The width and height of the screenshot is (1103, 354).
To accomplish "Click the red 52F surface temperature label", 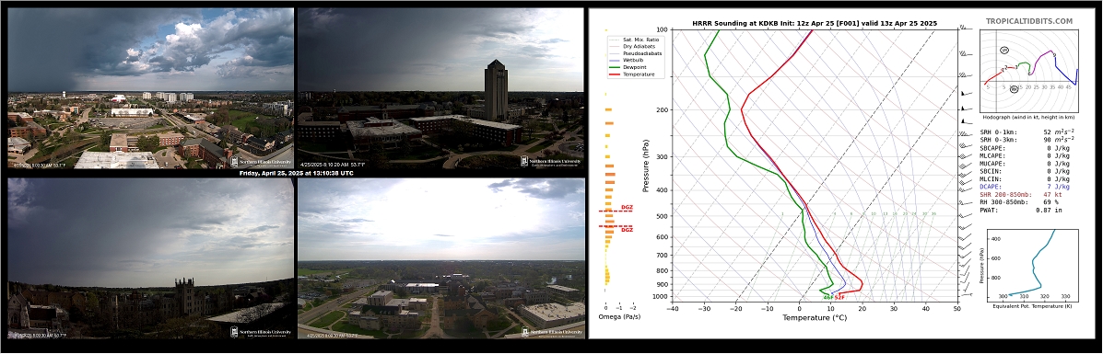I will pos(839,298).
